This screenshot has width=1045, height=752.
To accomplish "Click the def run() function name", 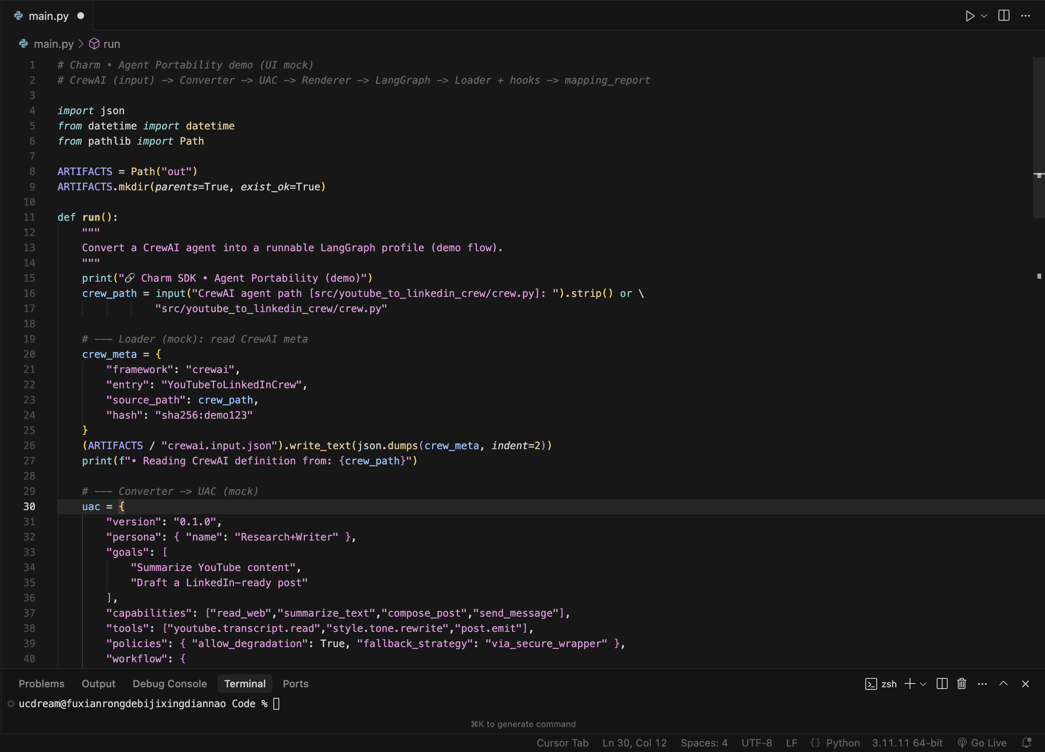I will point(91,217).
